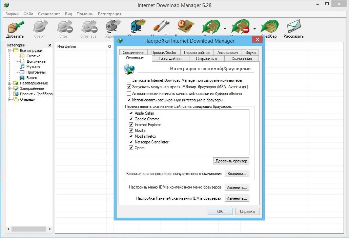The height and width of the screenshot is (238, 349).
Task: Open the Задачи menu
Action: (12, 14)
